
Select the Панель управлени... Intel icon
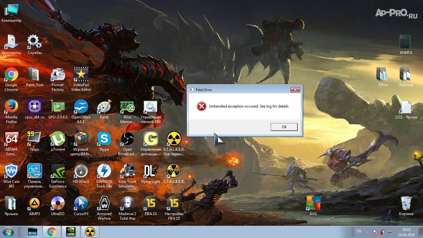tap(35, 176)
